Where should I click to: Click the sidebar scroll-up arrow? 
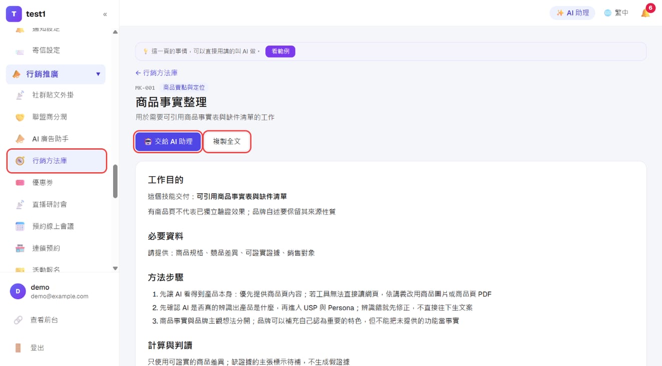pos(115,32)
